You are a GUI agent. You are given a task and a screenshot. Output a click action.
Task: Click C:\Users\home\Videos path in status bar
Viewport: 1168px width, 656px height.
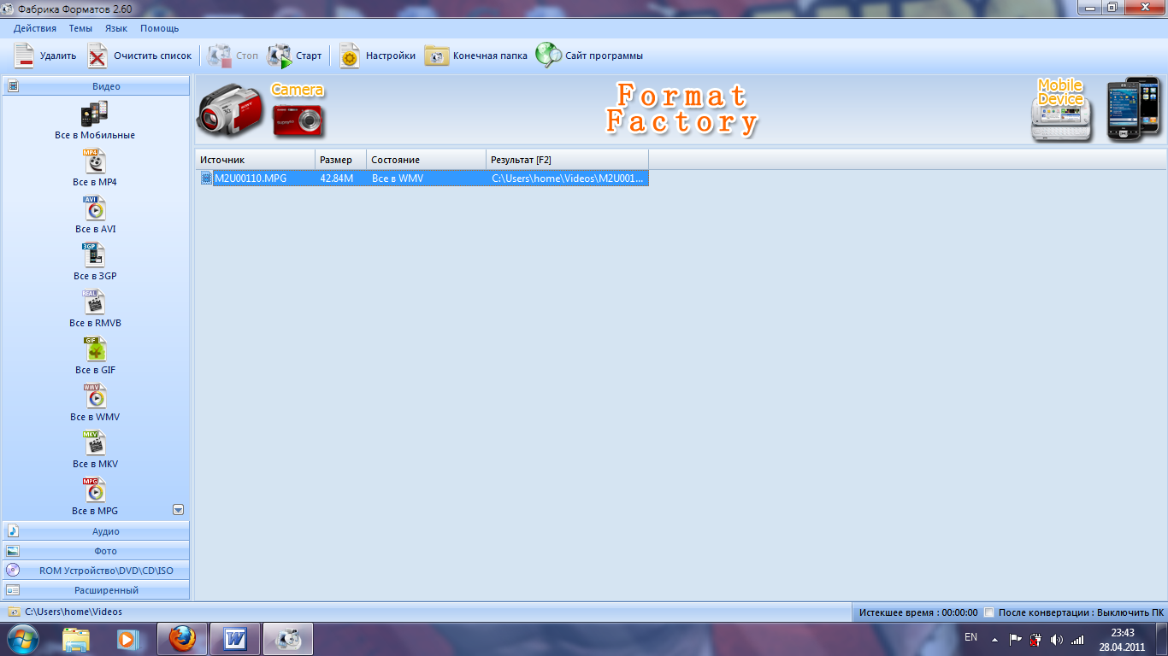pos(74,612)
